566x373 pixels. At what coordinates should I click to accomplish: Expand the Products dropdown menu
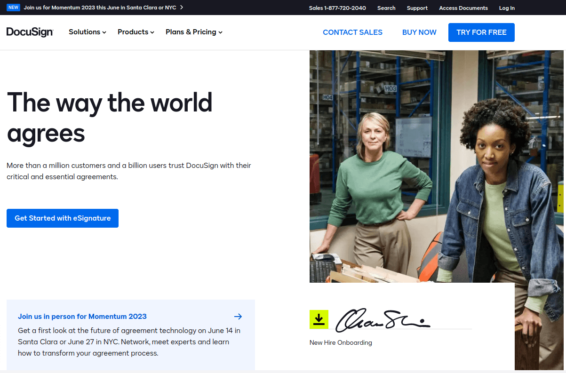pos(136,32)
